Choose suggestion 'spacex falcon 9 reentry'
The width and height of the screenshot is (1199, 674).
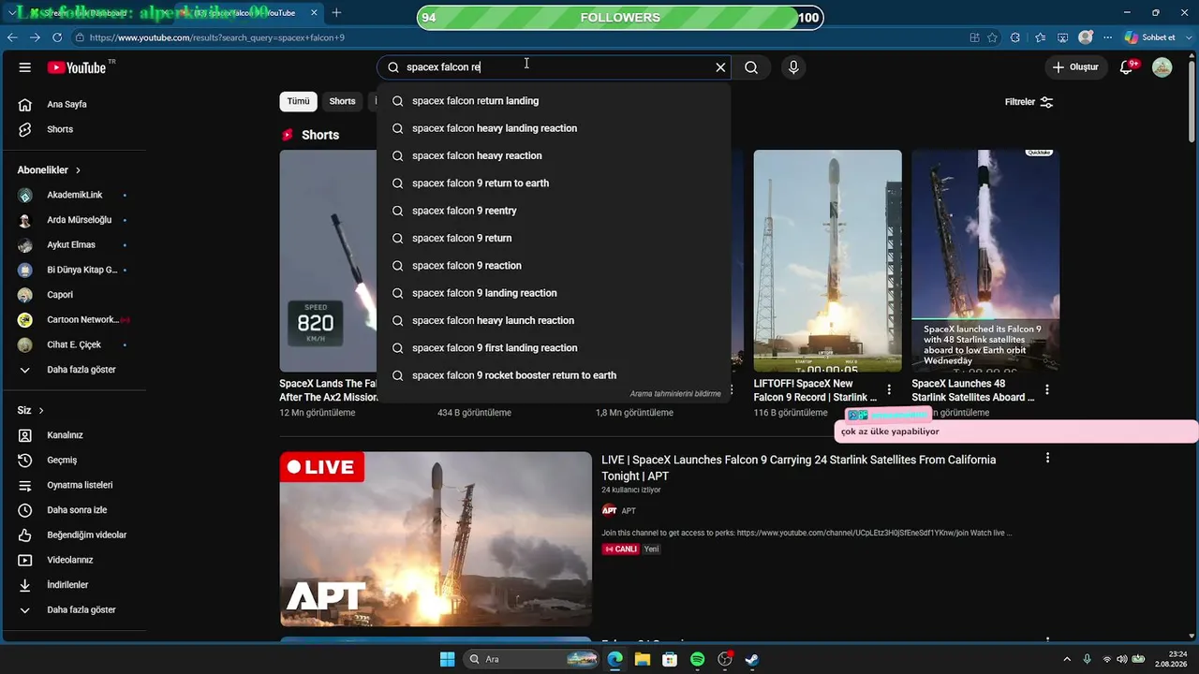point(554,211)
